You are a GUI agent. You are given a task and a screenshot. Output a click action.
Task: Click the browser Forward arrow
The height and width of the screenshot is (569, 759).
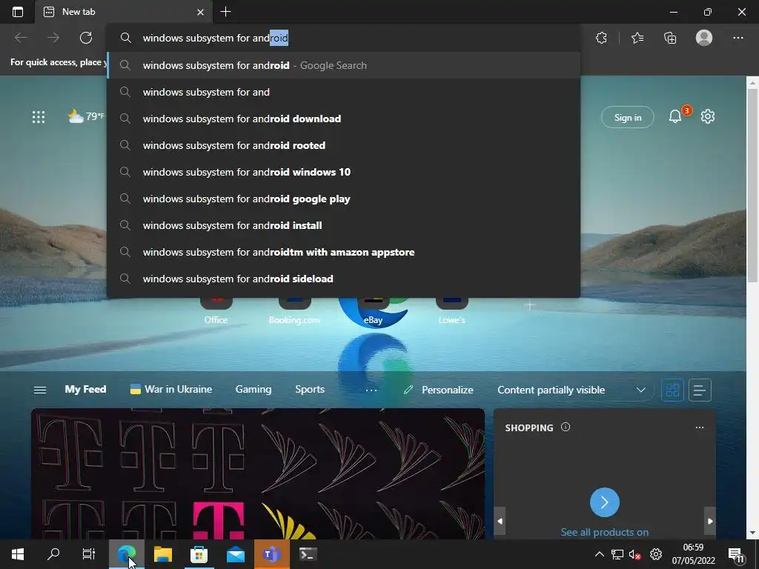(x=53, y=38)
